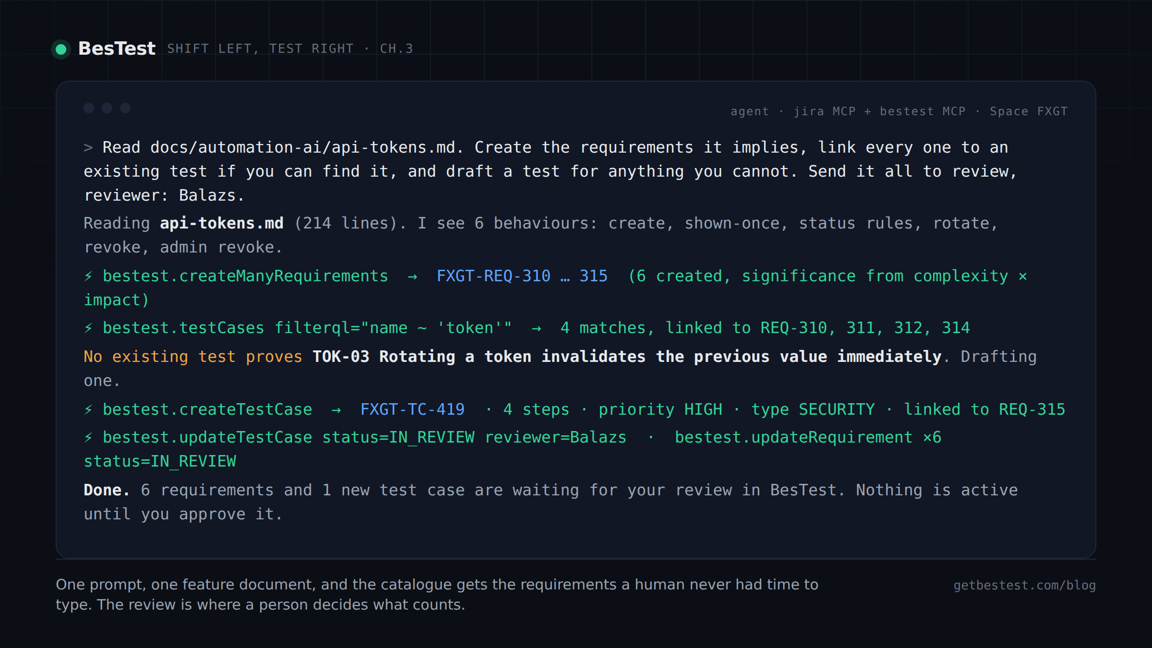
Task: Click the lightning icon before createTestCase
Action: coord(88,409)
